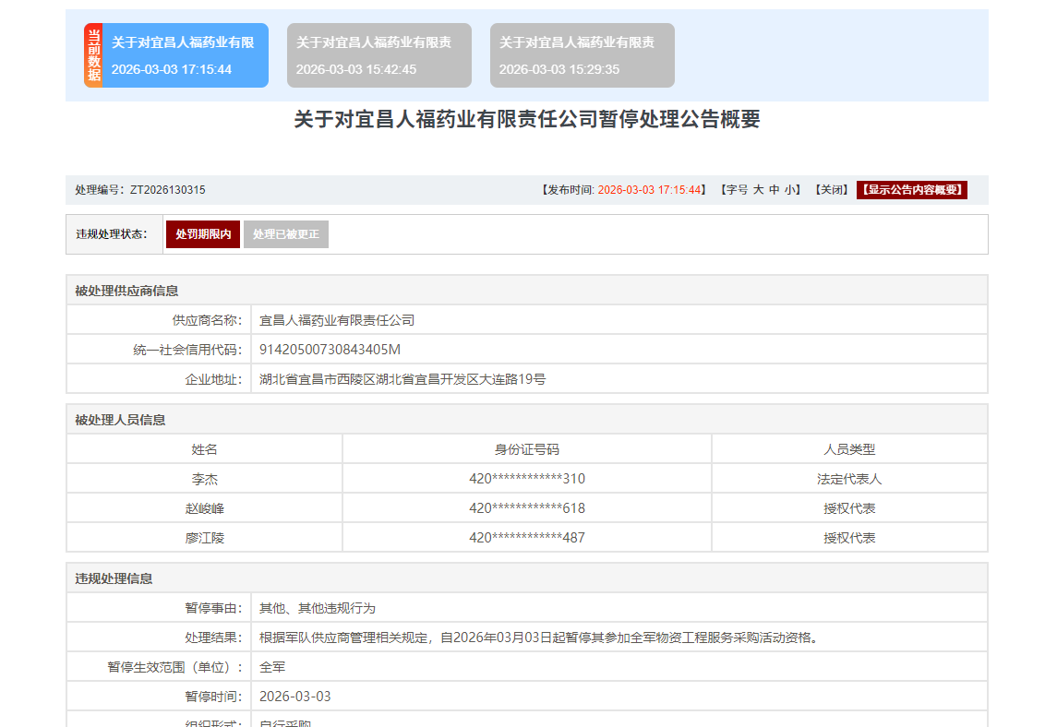Click the credit code 91420500730843405M
Viewport: 1045px width, 727px height.
pos(330,350)
